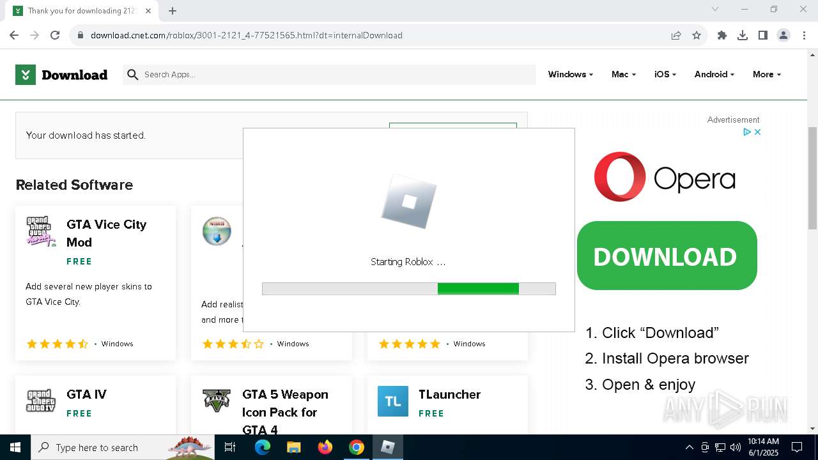Viewport: 818px width, 460px height.
Task: Open the GTA IV title link
Action: pos(86,394)
